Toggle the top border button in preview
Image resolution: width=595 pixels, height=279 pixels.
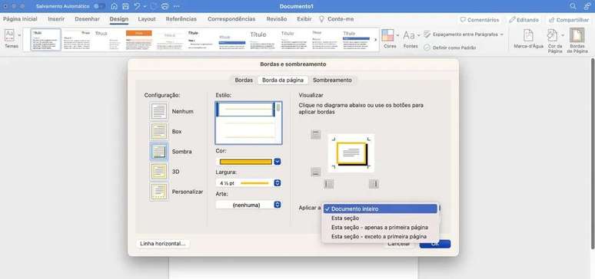[x=316, y=134]
